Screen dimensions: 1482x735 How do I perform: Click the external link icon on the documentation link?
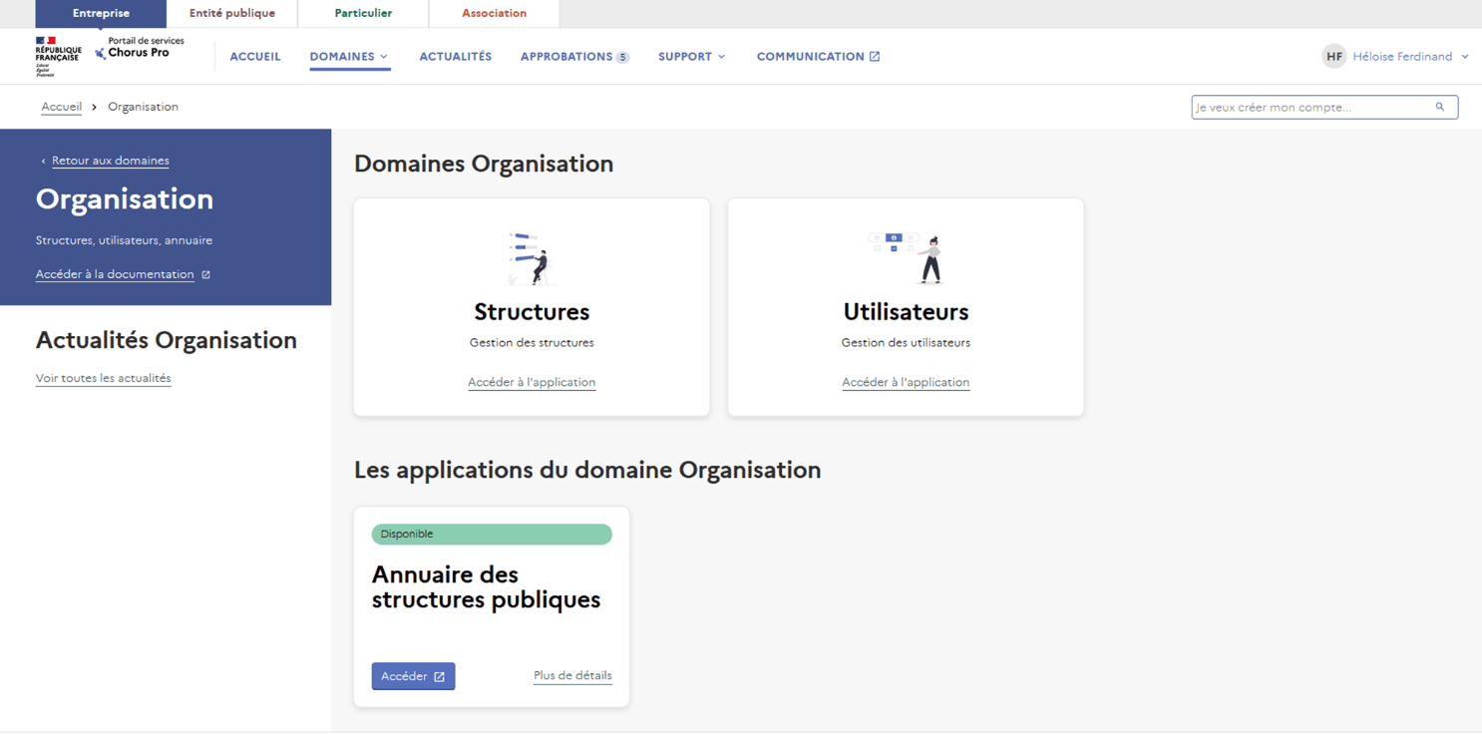click(205, 273)
